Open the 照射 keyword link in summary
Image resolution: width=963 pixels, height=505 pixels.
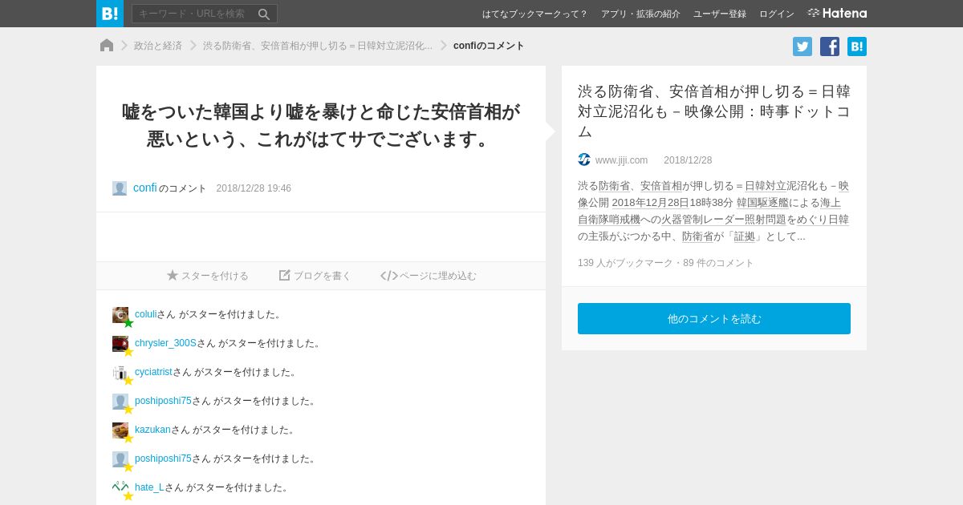pyautogui.click(x=755, y=220)
